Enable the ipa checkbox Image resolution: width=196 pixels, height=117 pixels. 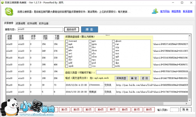pos(113,60)
